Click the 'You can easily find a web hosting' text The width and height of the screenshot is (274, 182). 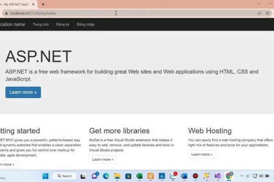click(231, 142)
